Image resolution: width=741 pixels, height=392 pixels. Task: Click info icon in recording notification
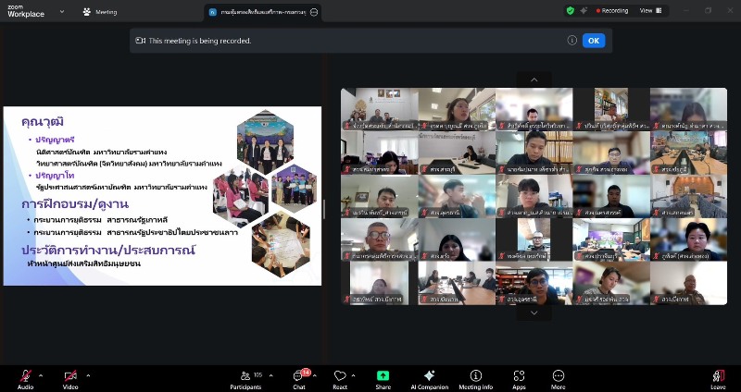coord(571,40)
